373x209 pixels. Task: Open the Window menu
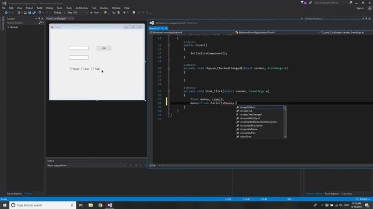(x=116, y=8)
